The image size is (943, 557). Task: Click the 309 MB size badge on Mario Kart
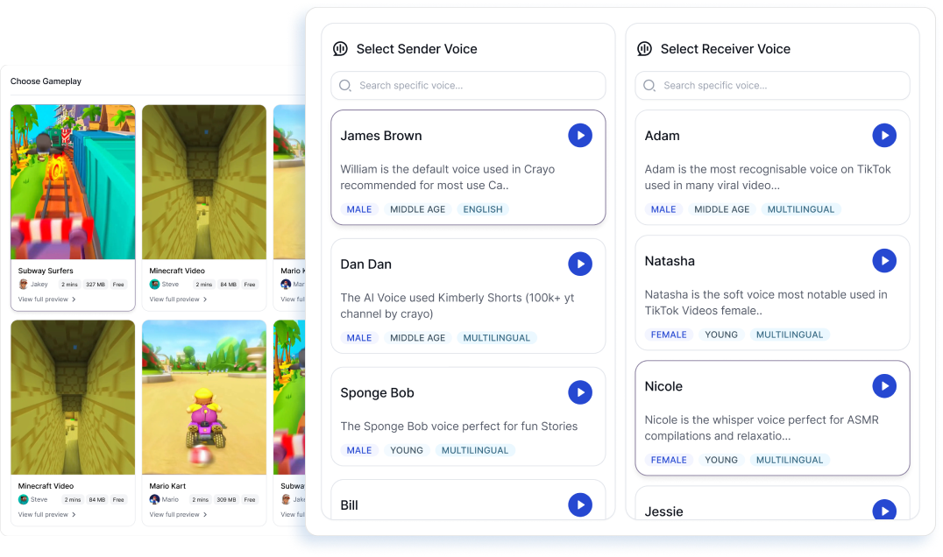pyautogui.click(x=226, y=499)
